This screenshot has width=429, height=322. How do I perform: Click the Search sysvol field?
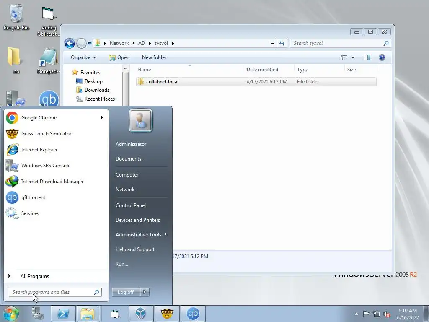(340, 43)
